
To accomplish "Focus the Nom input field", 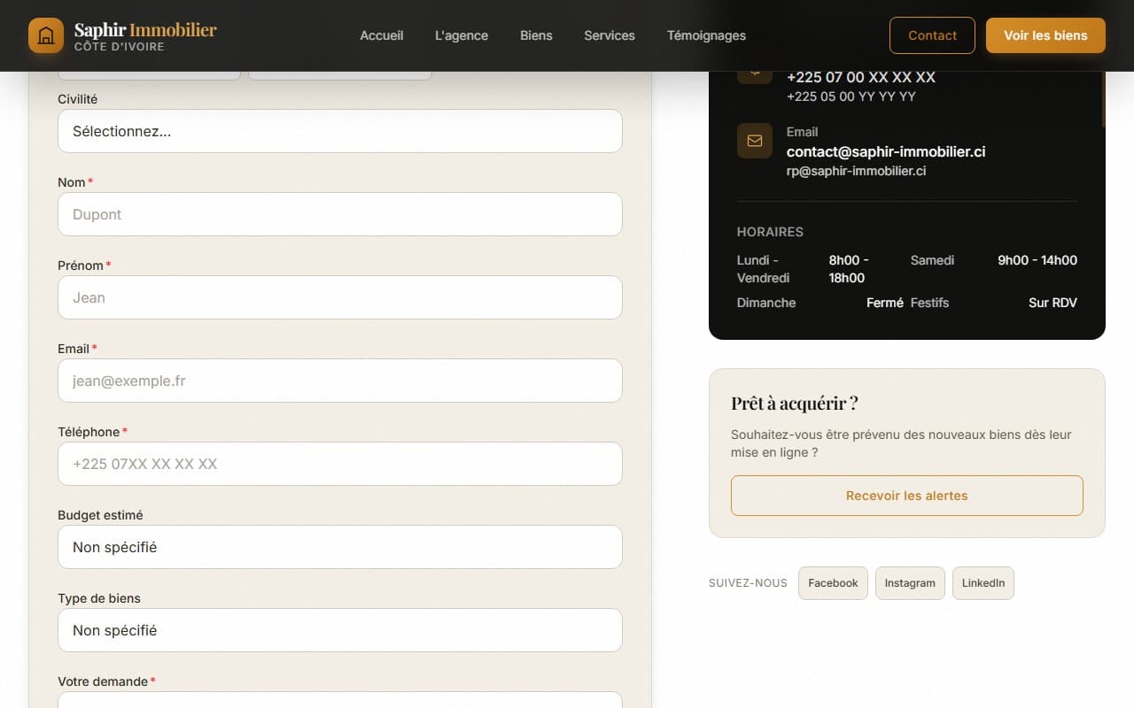I will (x=340, y=214).
